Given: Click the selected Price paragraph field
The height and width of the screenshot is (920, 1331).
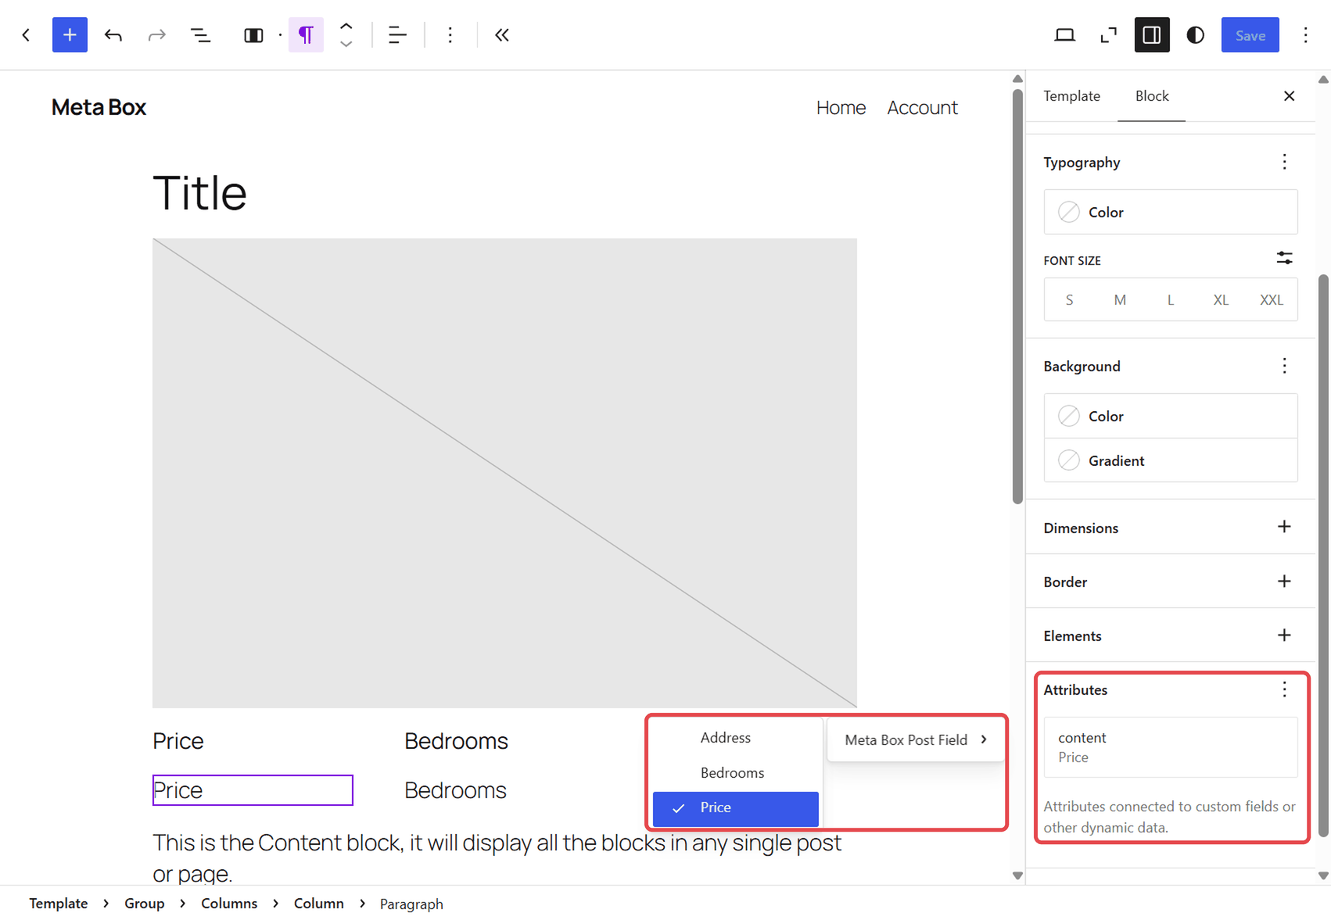Looking at the screenshot, I should [253, 790].
